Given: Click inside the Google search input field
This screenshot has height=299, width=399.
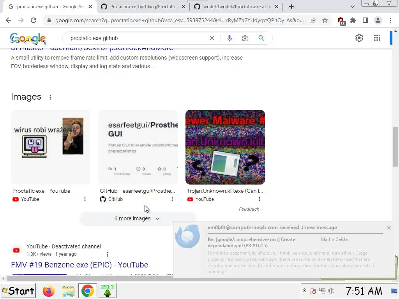Looking at the screenshot, I should pos(138,38).
